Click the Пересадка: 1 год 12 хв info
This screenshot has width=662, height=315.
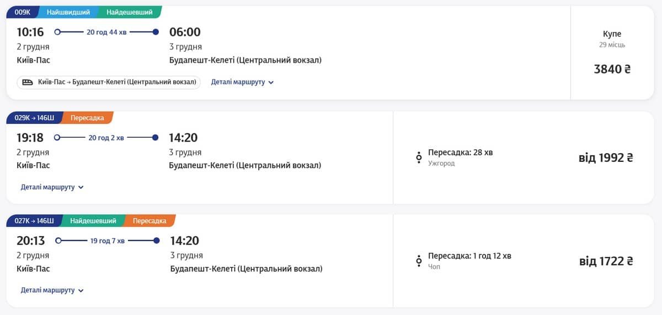point(469,256)
